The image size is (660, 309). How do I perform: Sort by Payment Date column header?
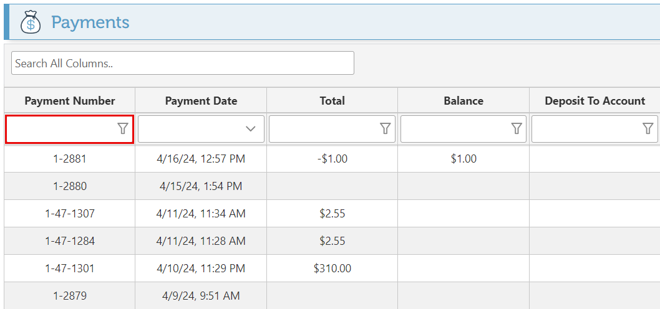pos(201,101)
